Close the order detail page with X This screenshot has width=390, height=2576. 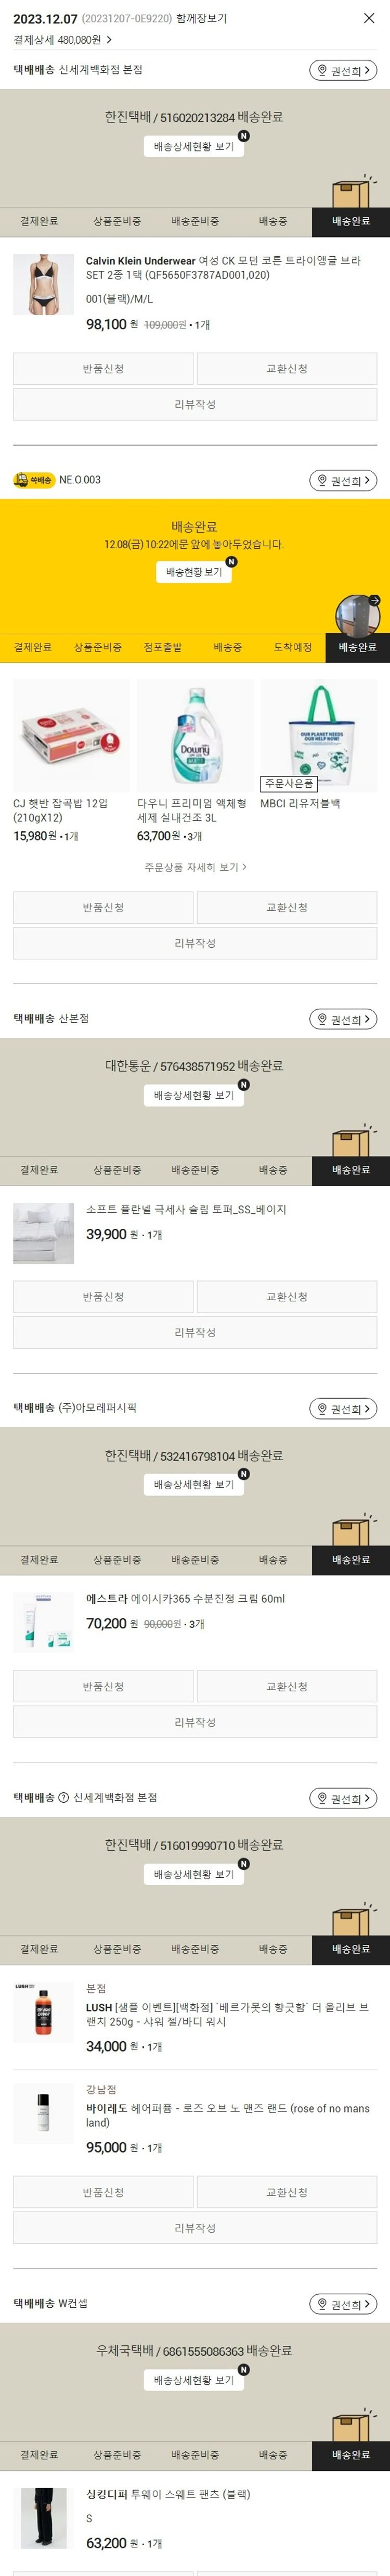(369, 18)
